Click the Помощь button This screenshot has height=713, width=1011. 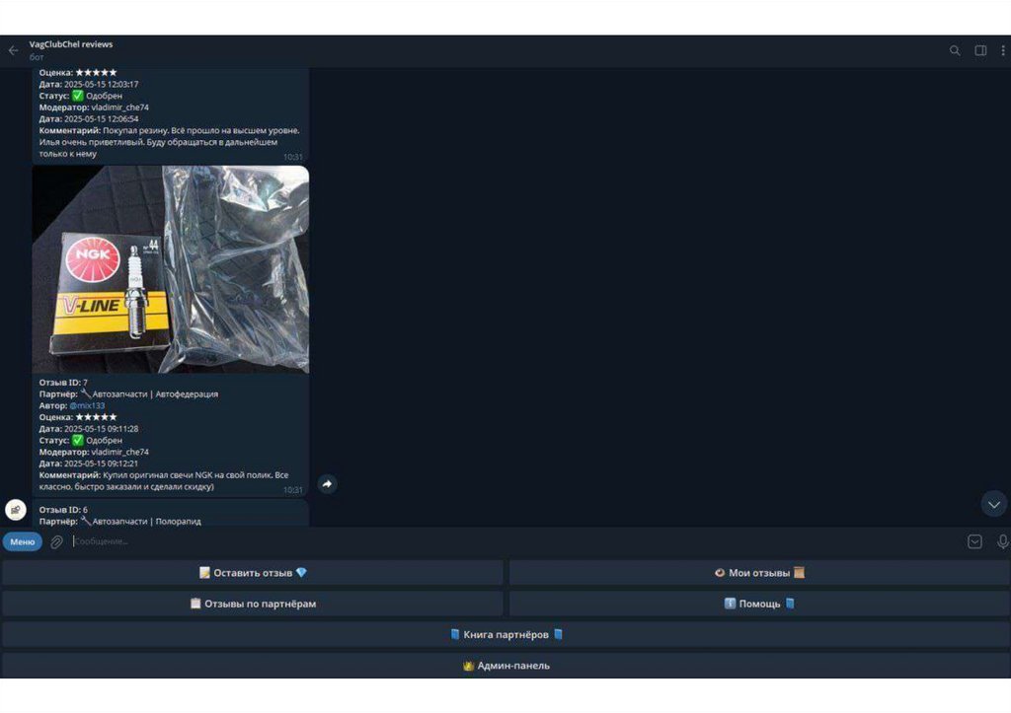coord(759,604)
